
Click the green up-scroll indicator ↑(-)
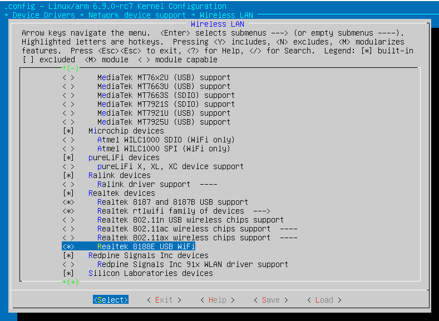(x=71, y=68)
